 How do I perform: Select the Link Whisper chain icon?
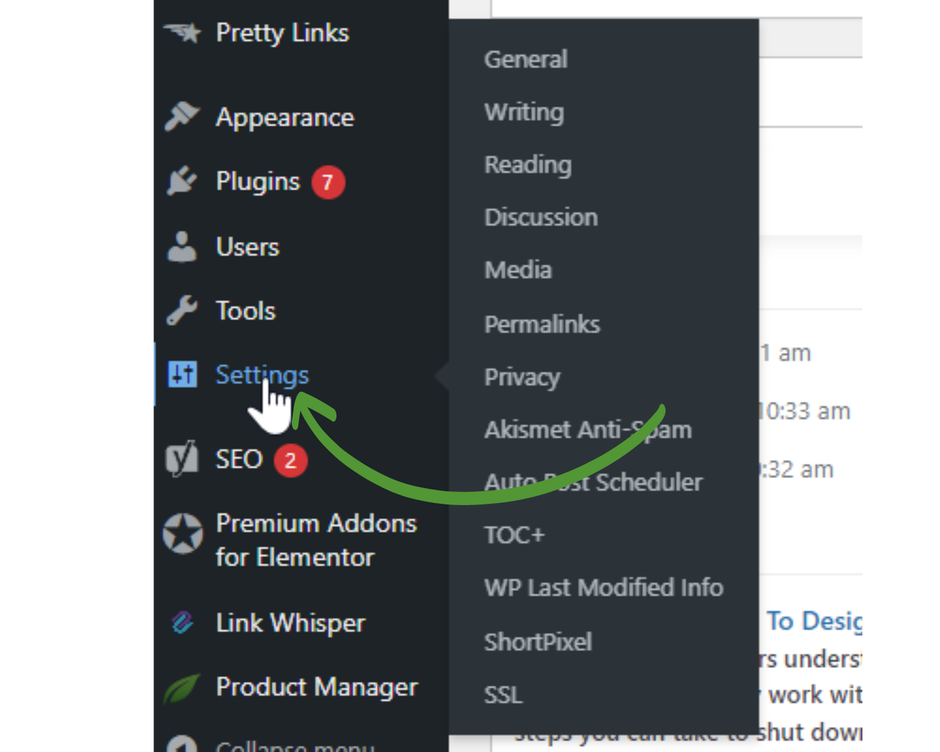182,622
